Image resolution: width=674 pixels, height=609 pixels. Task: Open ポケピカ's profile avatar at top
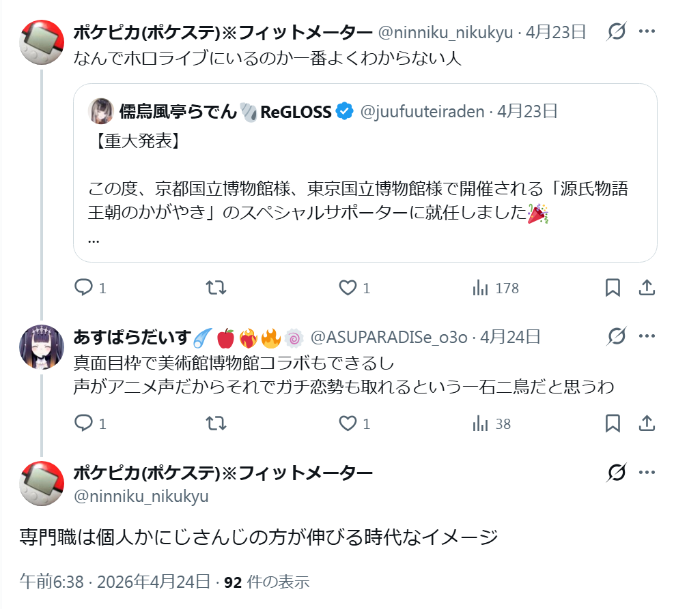pos(42,42)
